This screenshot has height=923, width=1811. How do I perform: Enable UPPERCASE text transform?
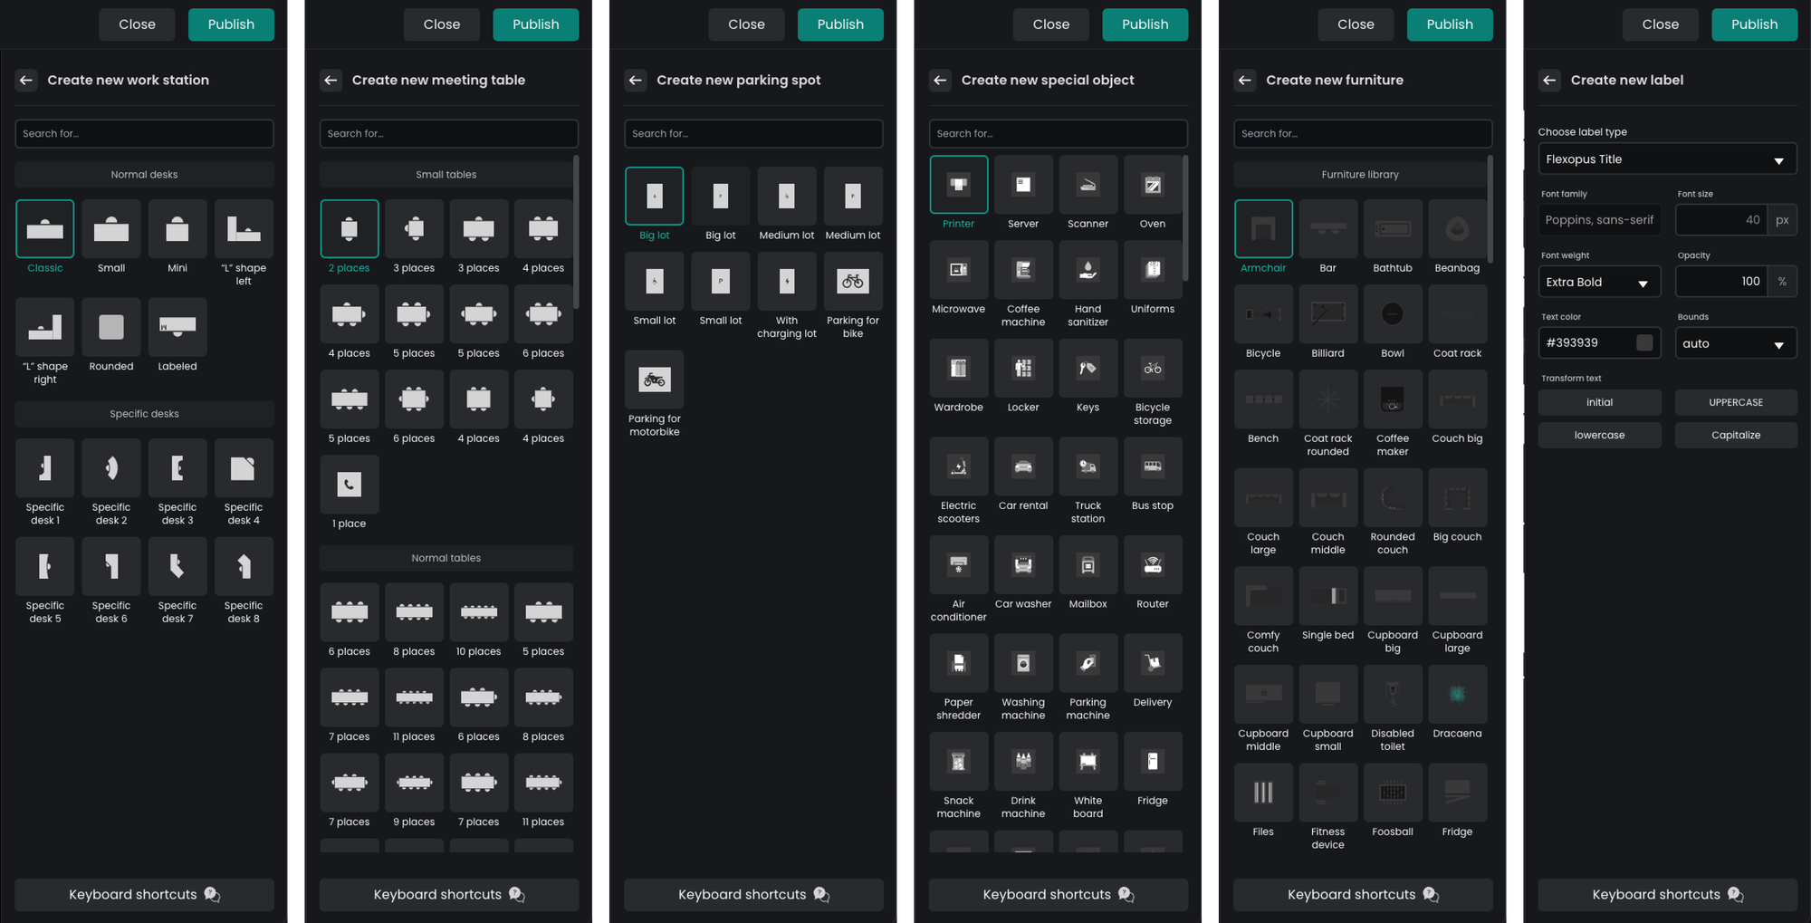pyautogui.click(x=1735, y=402)
